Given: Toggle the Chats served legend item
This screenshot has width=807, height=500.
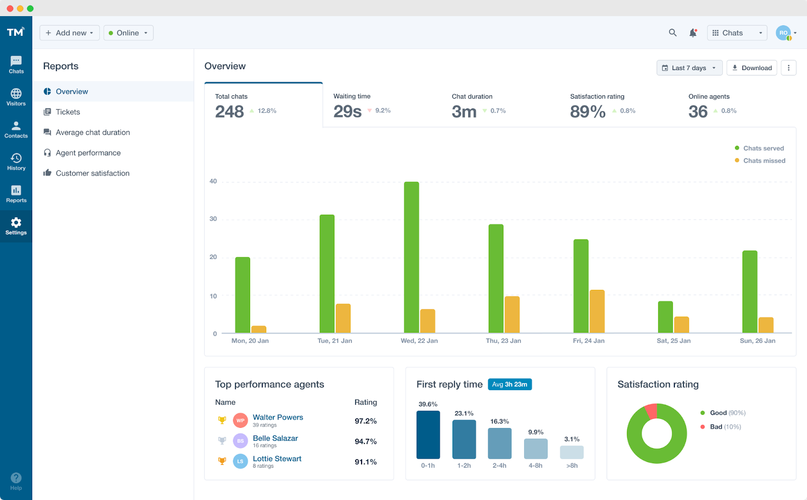Looking at the screenshot, I should [760, 148].
